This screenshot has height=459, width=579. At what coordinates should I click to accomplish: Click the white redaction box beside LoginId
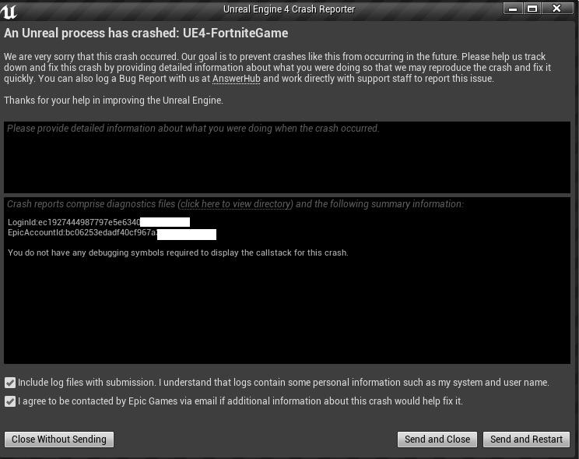tap(165, 222)
